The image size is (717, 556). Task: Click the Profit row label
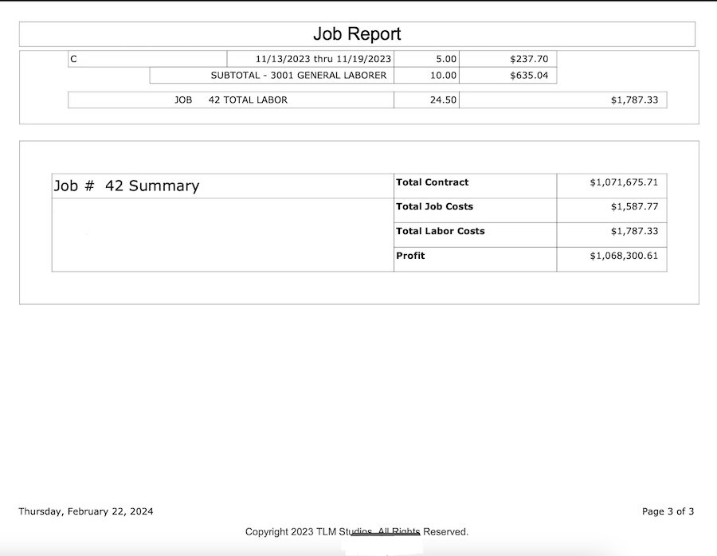click(410, 256)
